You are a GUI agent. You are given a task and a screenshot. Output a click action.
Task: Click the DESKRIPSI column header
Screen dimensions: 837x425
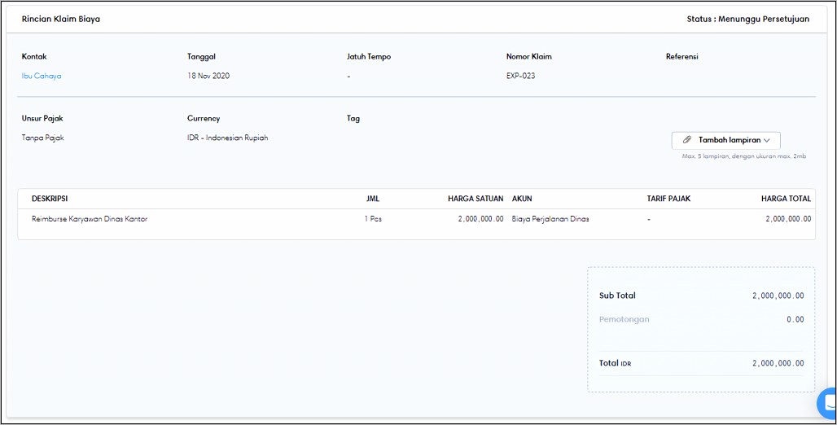pyautogui.click(x=50, y=199)
